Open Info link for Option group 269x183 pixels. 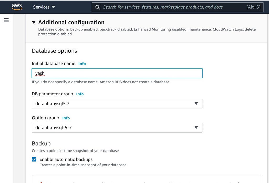tap(66, 118)
